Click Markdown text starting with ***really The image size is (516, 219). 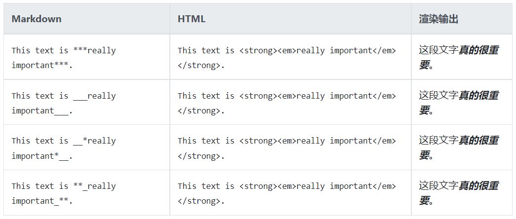94,50
